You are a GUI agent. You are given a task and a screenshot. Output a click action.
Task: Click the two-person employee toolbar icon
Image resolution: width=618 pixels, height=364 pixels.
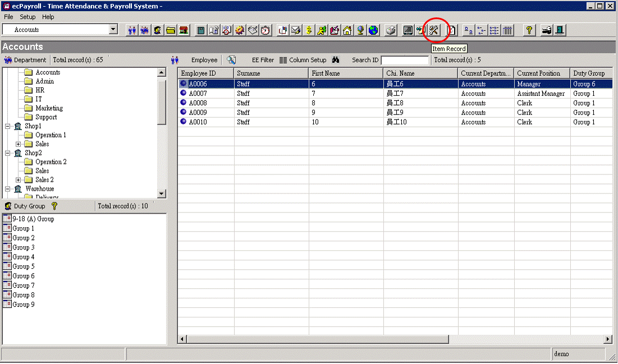132,30
